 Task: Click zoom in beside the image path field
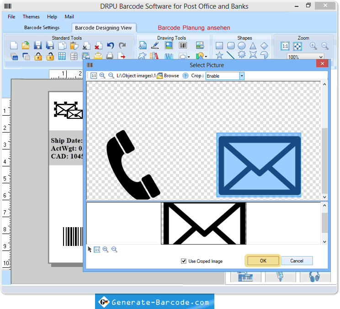[x=102, y=75]
